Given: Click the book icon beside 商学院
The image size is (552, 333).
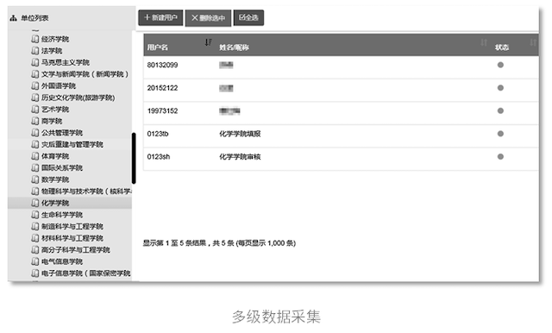Looking at the screenshot, I should tap(34, 121).
